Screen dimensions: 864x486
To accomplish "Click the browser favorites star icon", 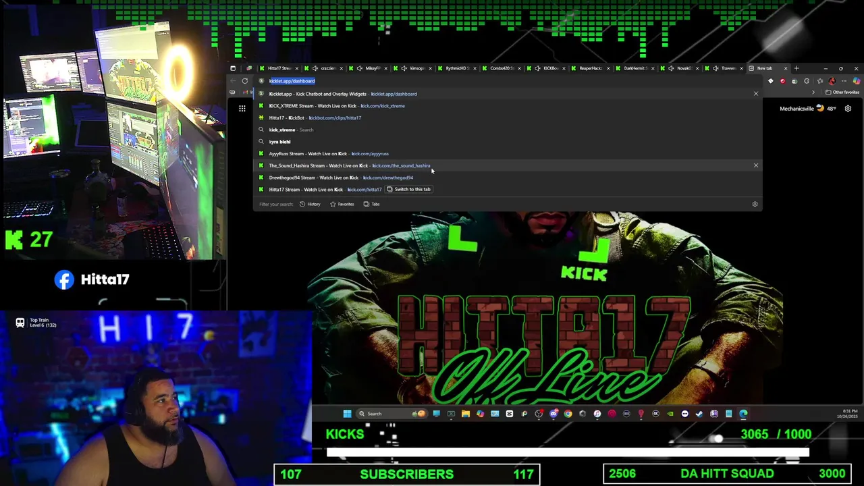I will point(820,81).
